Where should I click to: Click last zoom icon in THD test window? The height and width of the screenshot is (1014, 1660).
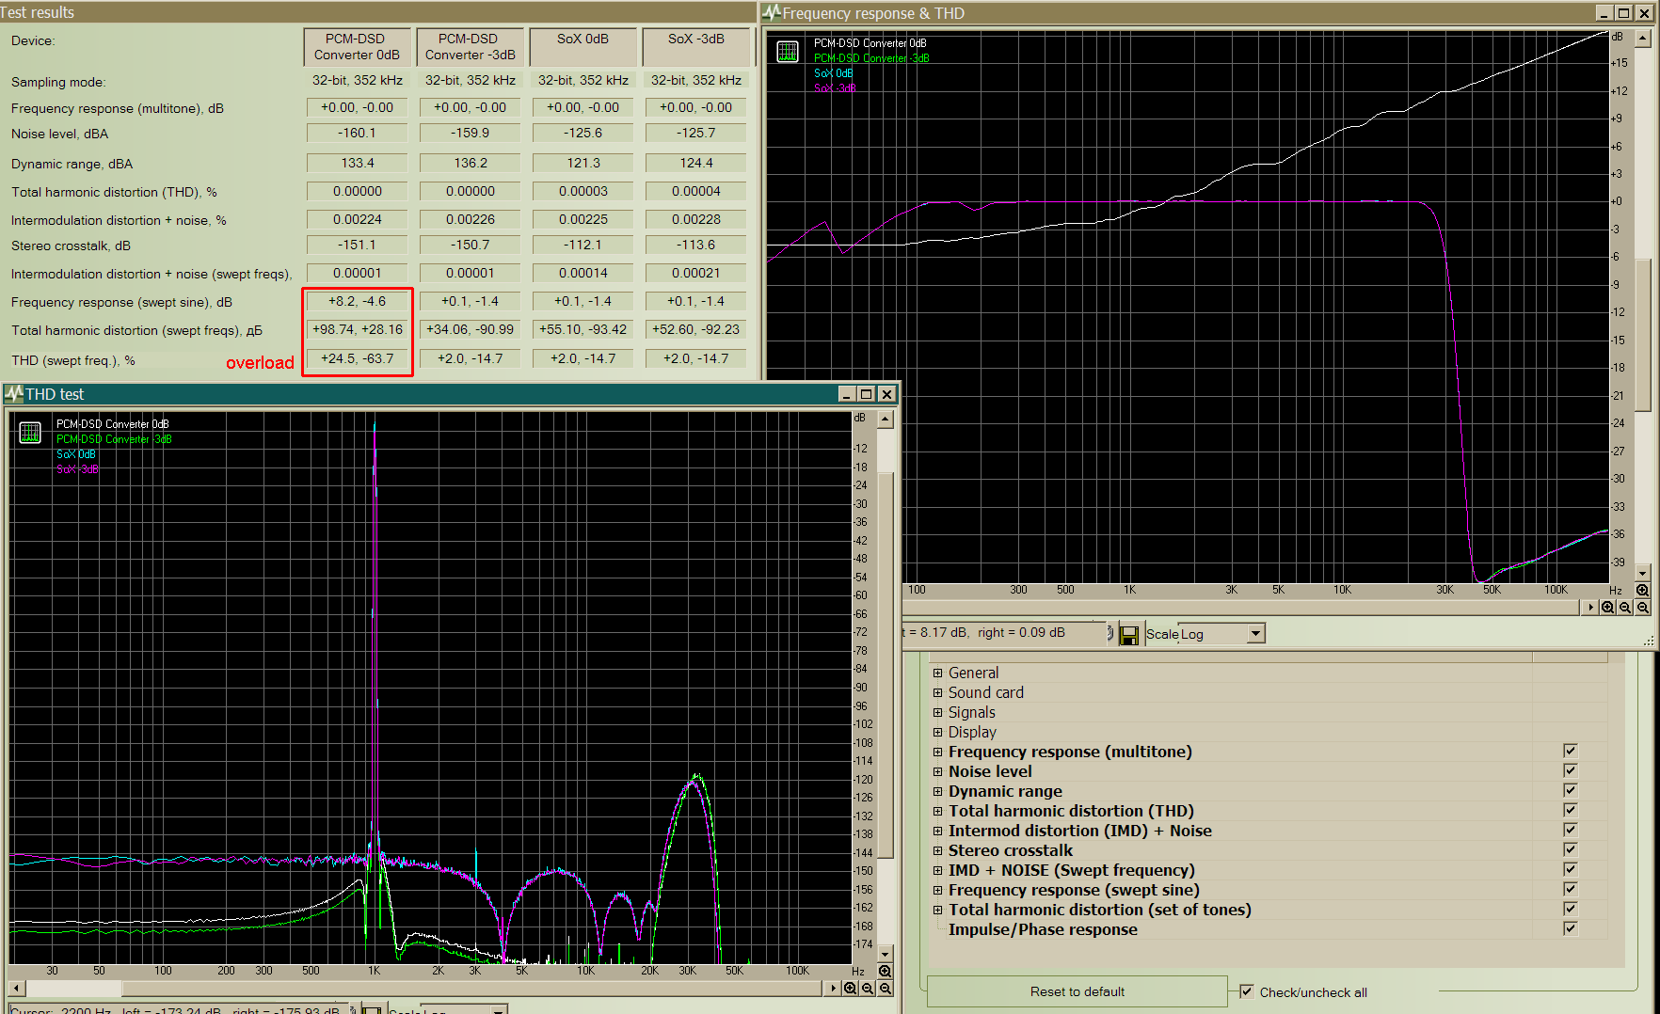coord(886,989)
